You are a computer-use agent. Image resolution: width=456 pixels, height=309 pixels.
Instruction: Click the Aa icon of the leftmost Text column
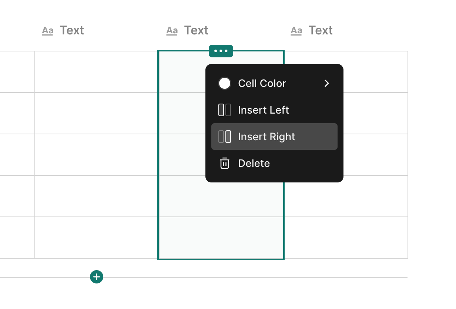pos(48,30)
